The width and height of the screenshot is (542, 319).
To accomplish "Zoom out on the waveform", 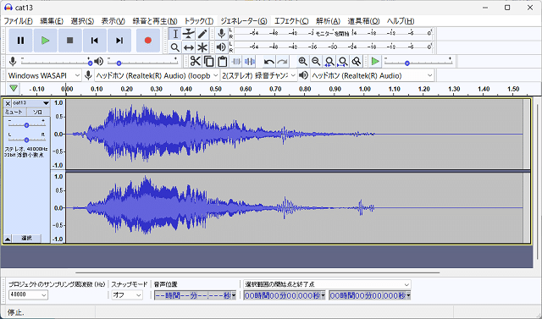I will coord(316,62).
